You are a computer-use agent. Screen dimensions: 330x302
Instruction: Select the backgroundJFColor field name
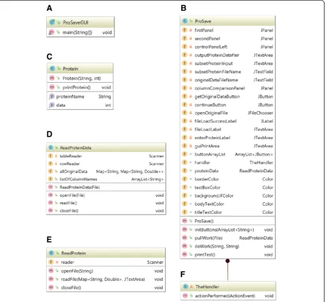pyautogui.click(x=214, y=195)
